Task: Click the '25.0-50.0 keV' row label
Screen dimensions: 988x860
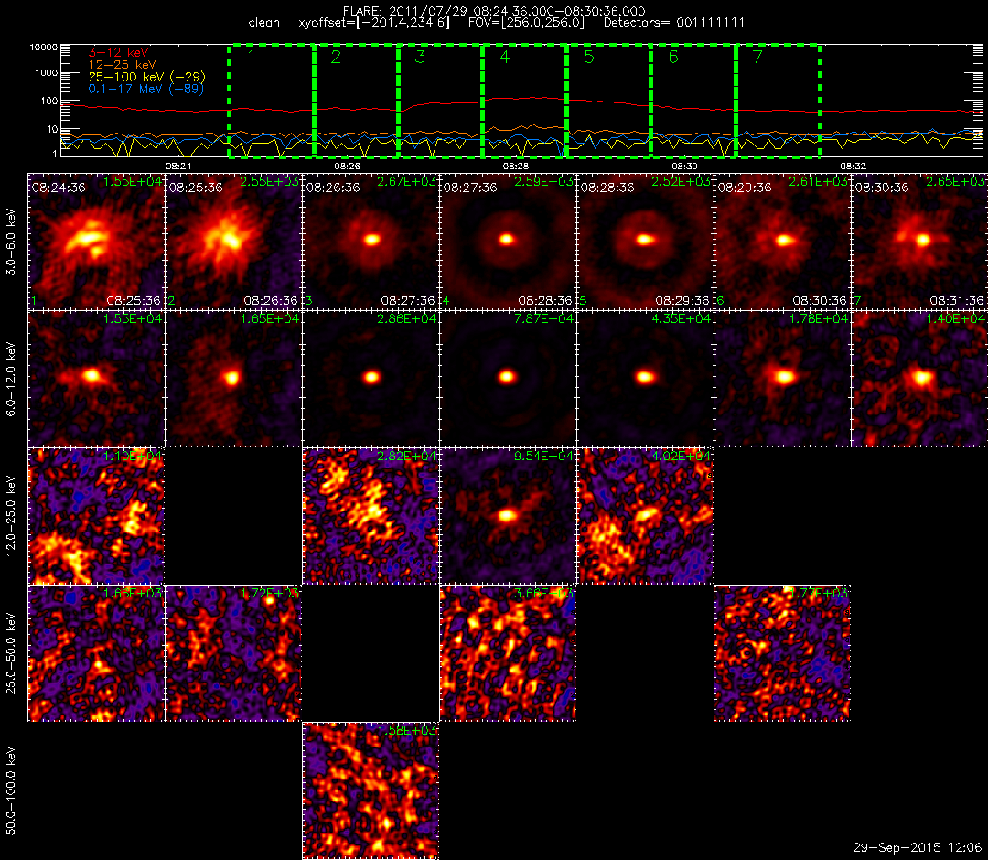Action: 11,654
